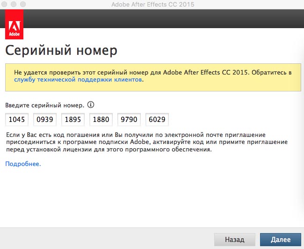
Task: Click the serial field containing 1045
Action: tap(17, 120)
